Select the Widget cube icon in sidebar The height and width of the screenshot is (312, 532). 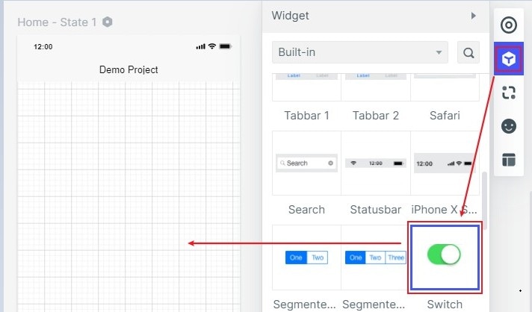(x=509, y=59)
